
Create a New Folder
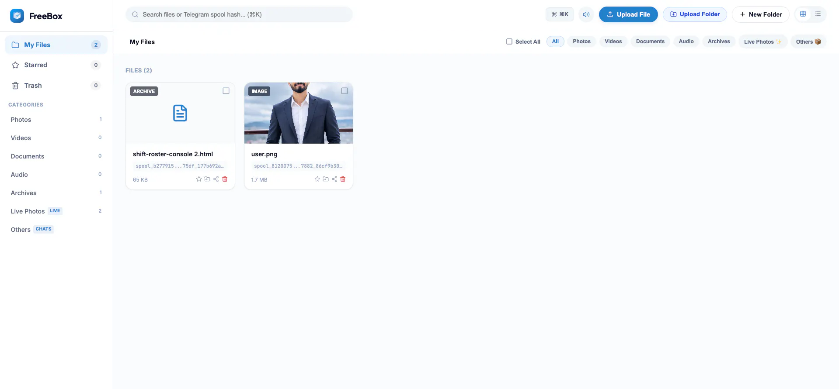(x=761, y=14)
